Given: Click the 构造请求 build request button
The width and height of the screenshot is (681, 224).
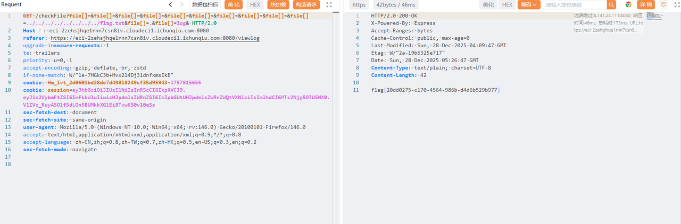Looking at the screenshot, I should tap(306, 5).
